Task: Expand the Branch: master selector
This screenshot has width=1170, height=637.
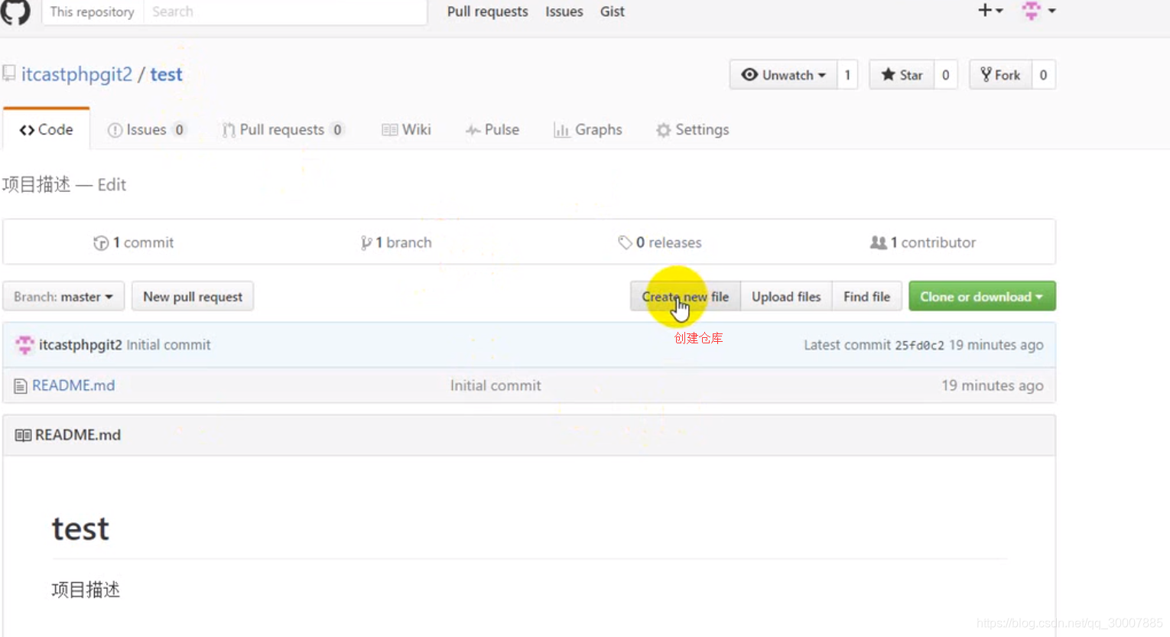Action: tap(63, 297)
